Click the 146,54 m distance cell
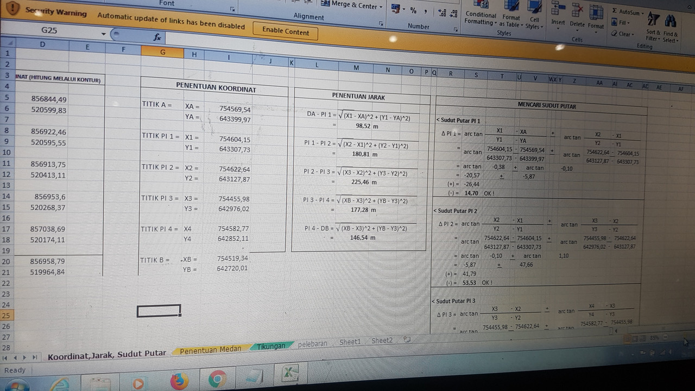Screen dimensions: 695x391 click(362, 237)
